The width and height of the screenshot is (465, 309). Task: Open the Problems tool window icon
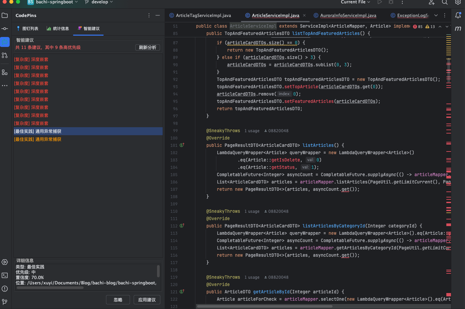coord(5,289)
